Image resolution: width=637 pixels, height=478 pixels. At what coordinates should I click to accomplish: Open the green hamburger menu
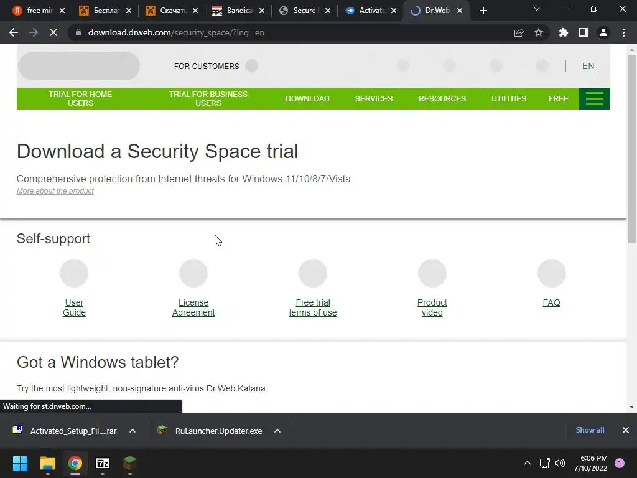pos(594,98)
